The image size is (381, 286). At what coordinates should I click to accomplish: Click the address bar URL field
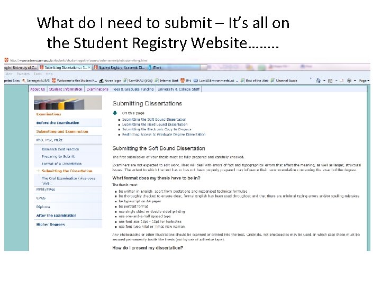78,60
